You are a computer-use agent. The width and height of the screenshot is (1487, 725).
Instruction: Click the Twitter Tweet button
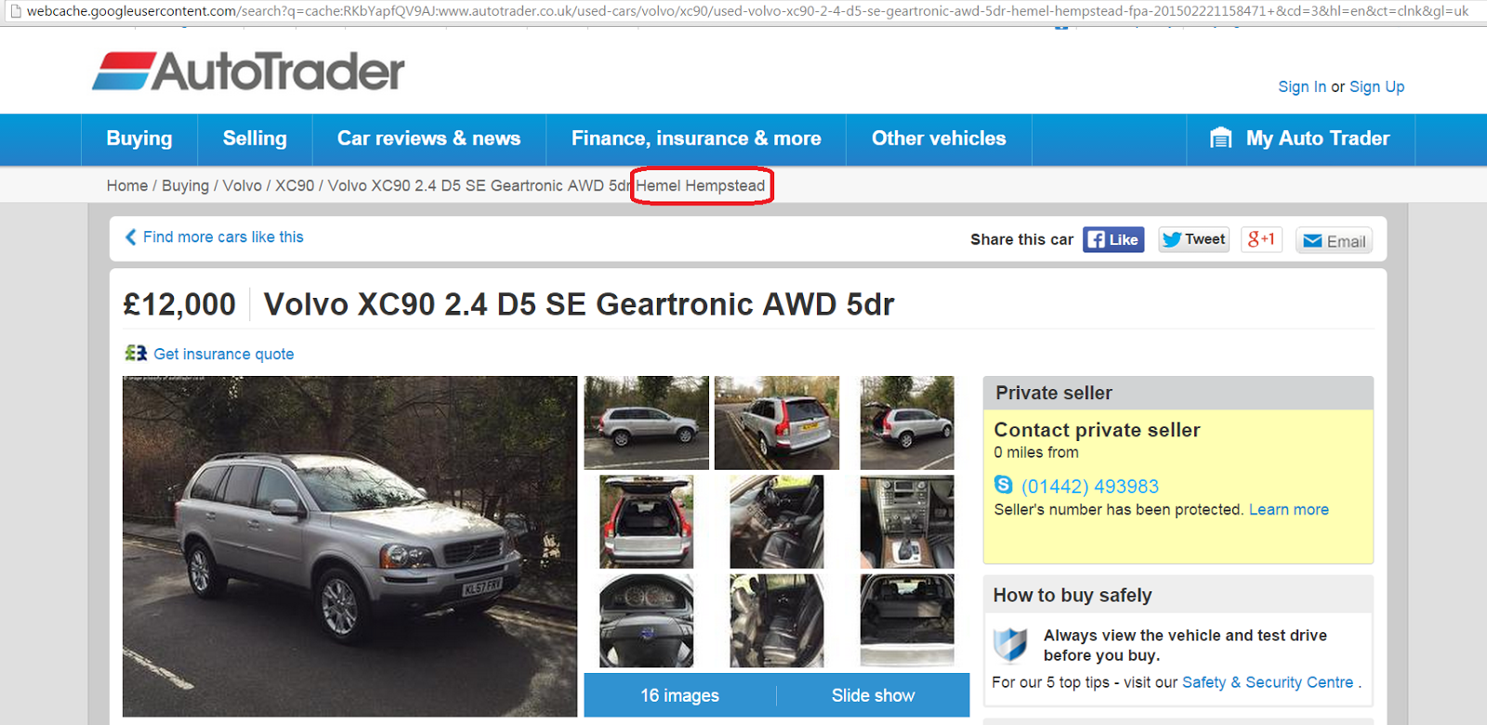click(1194, 240)
